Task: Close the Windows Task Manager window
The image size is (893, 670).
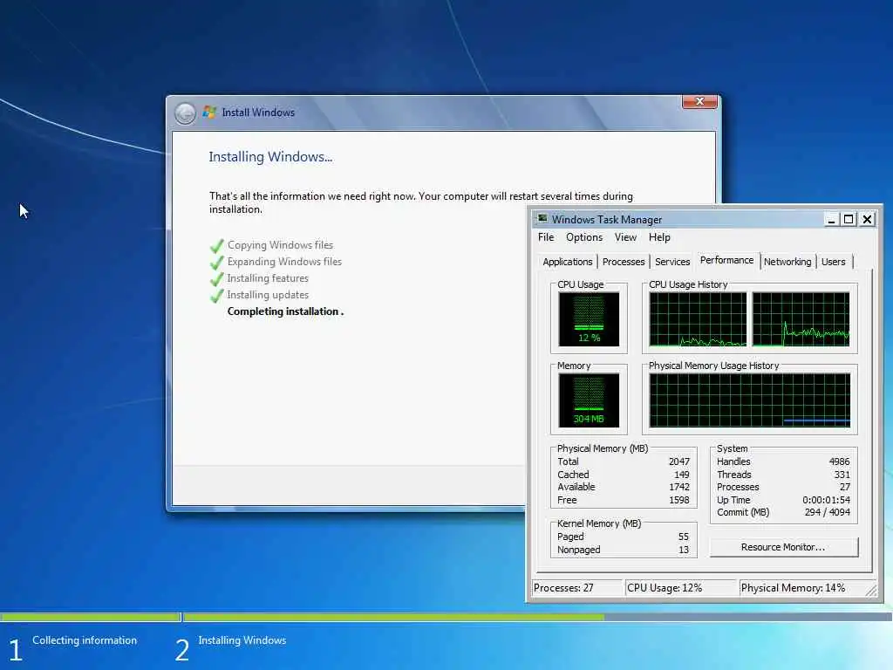Action: pos(867,219)
